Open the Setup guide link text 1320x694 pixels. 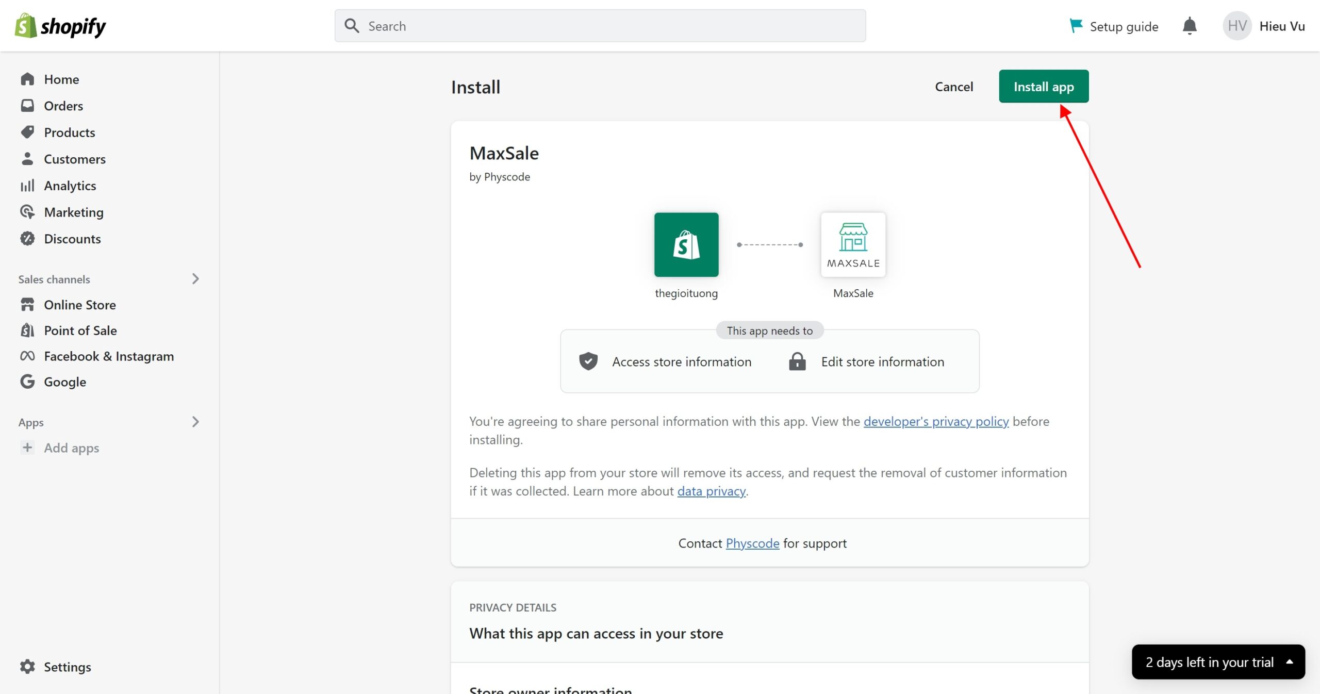1124,26
